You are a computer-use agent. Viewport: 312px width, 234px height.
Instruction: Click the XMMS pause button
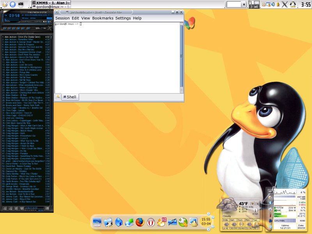(14, 28)
